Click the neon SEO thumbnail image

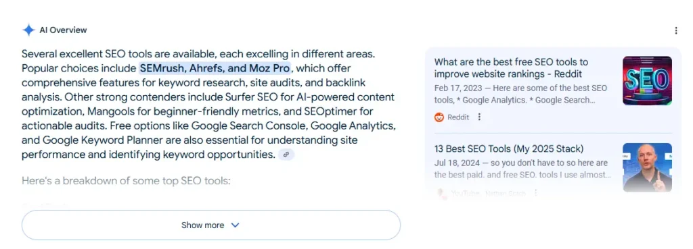coord(647,81)
